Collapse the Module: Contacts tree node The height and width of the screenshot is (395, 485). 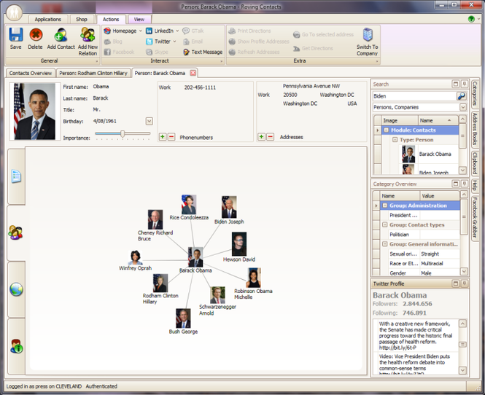click(x=386, y=130)
